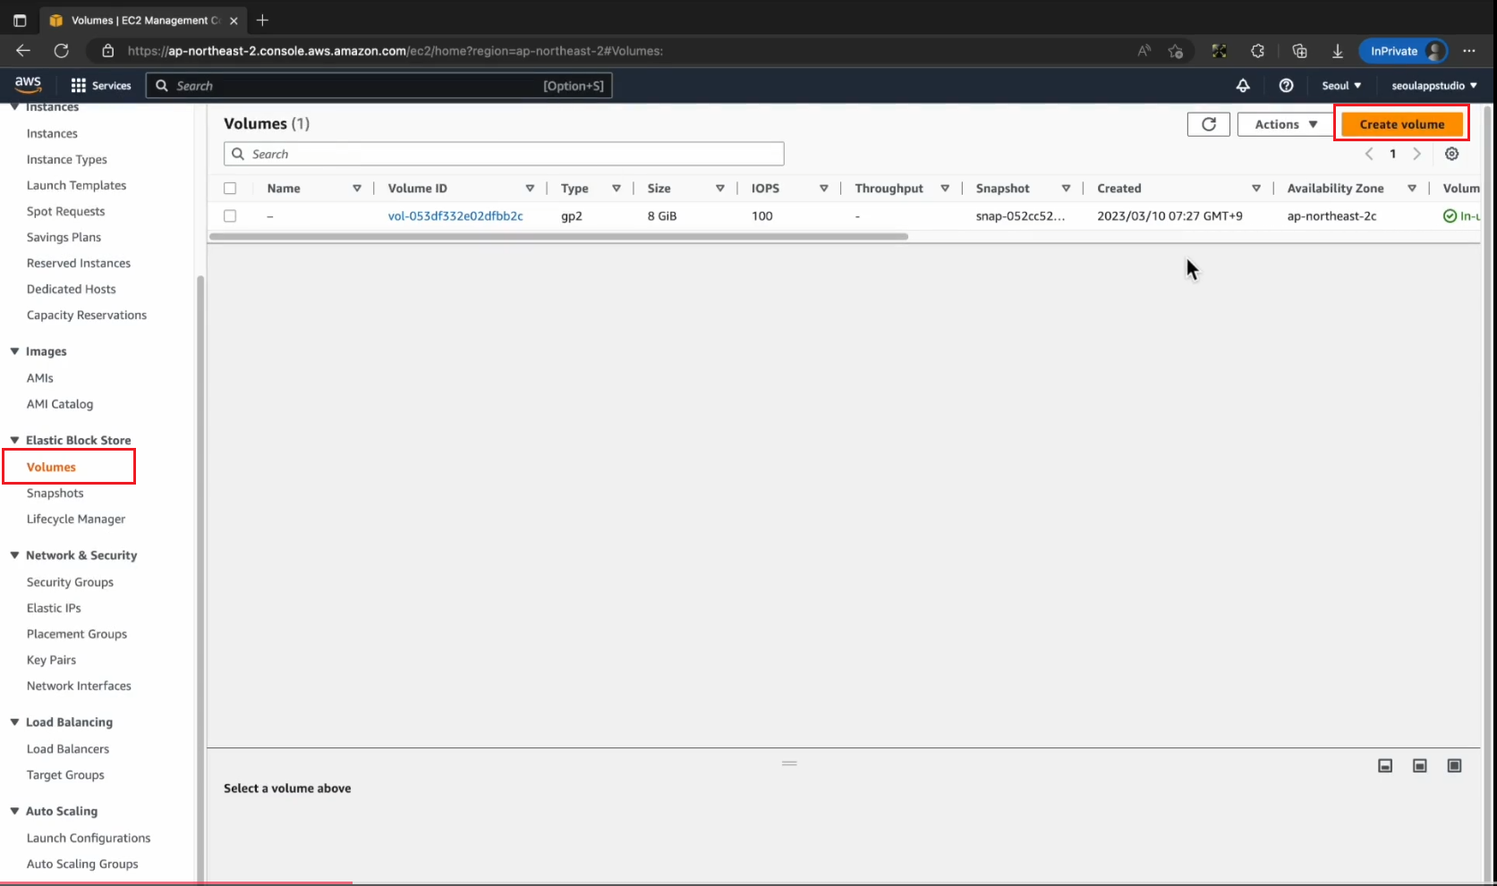Click the InPrivate profile button
The height and width of the screenshot is (886, 1497).
point(1402,51)
